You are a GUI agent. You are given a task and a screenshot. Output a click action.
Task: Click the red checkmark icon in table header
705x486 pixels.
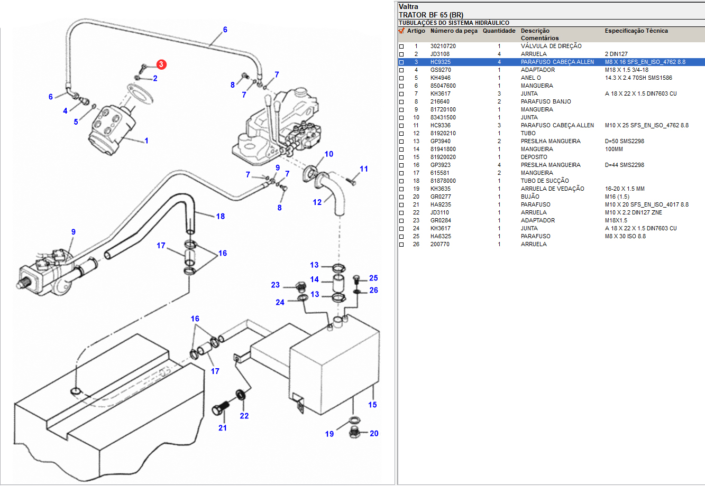(401, 31)
